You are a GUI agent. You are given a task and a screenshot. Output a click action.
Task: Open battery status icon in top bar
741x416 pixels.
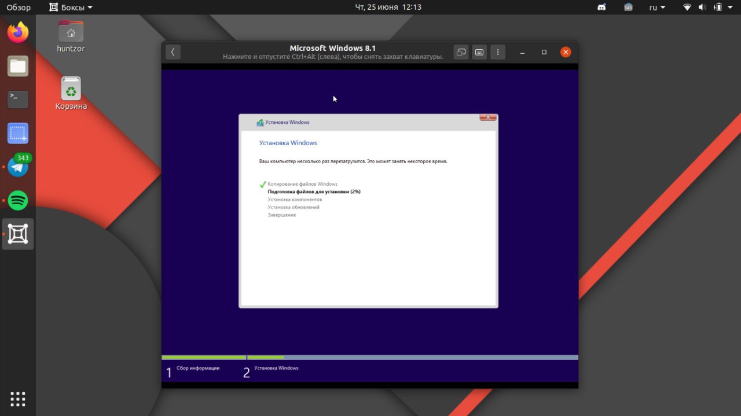[718, 8]
